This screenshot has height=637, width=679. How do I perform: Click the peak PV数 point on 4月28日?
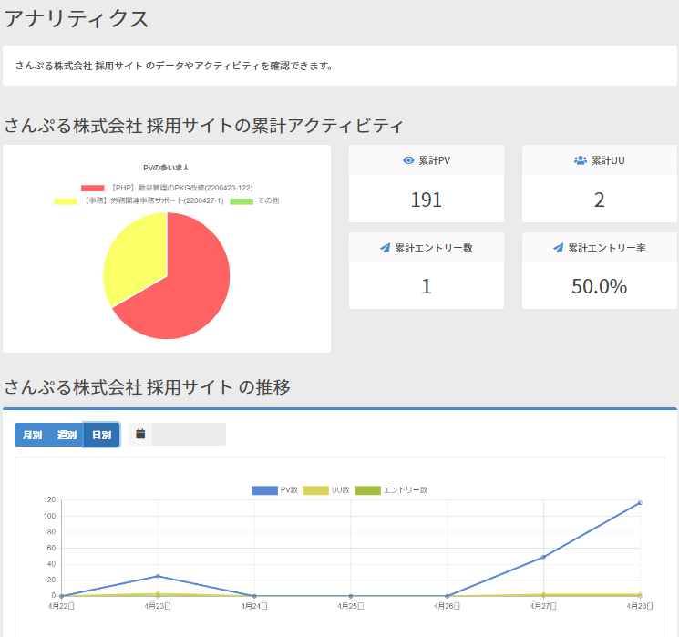tap(640, 502)
